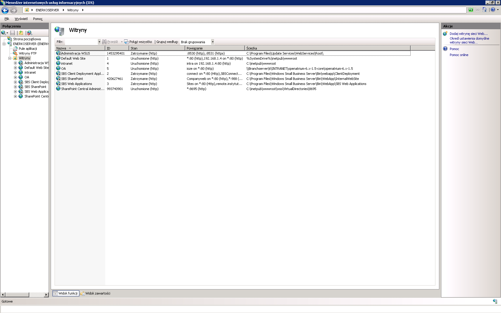501x313 pixels.
Task: Click the delete connection icon in Połączenia
Action: (x=30, y=33)
